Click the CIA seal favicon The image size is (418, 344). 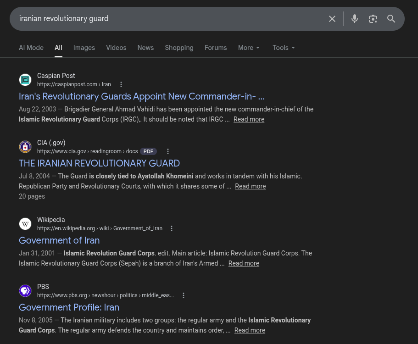[x=25, y=147]
